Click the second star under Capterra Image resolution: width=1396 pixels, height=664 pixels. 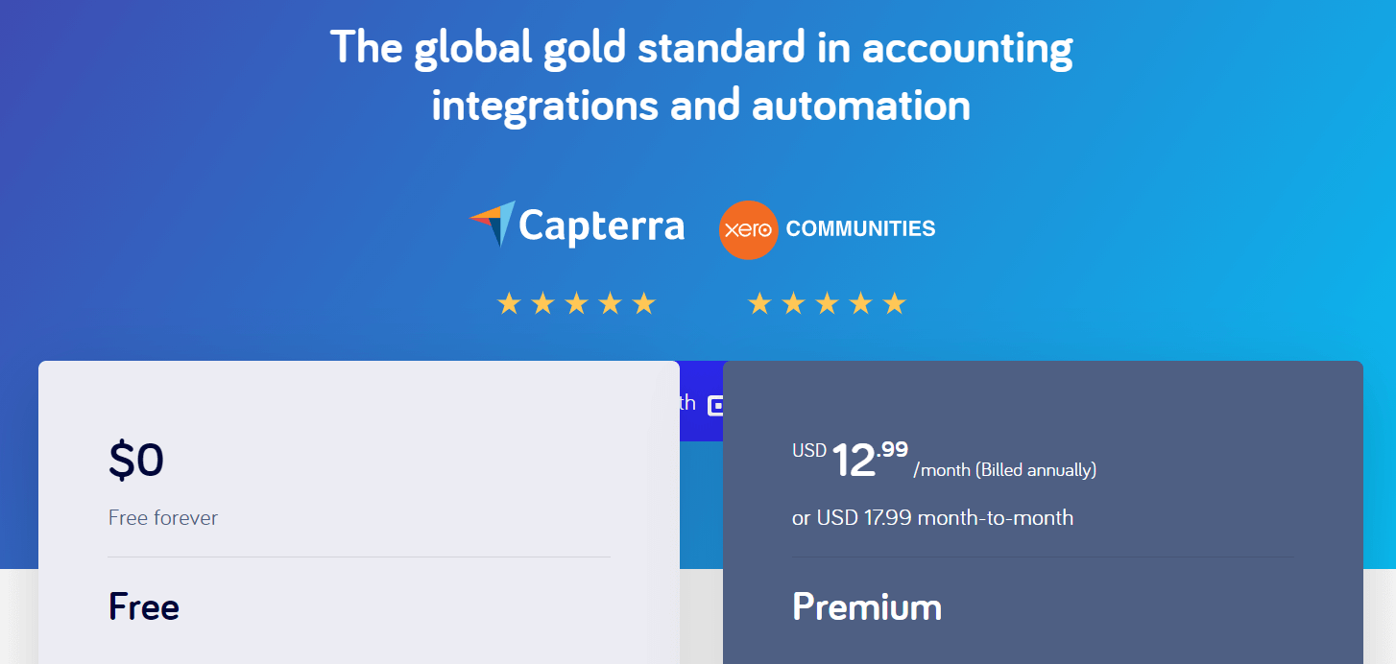click(x=542, y=304)
